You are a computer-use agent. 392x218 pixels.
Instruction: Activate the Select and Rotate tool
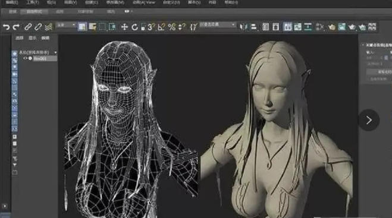pyautogui.click(x=134, y=27)
